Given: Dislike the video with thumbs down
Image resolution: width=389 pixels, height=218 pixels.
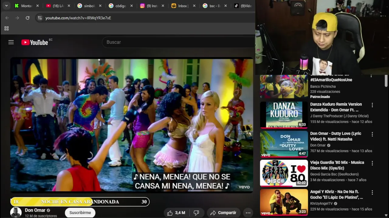Looking at the screenshot, I should point(196,213).
